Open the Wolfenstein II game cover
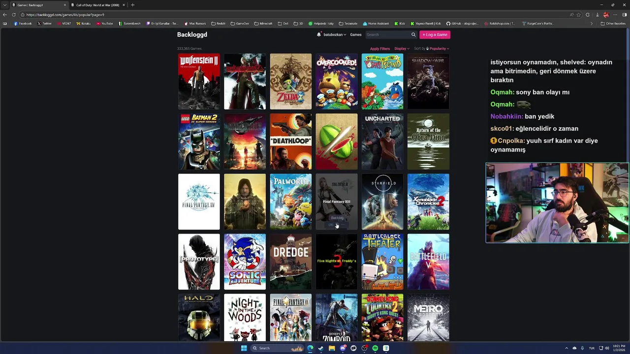The height and width of the screenshot is (354, 630). click(199, 82)
